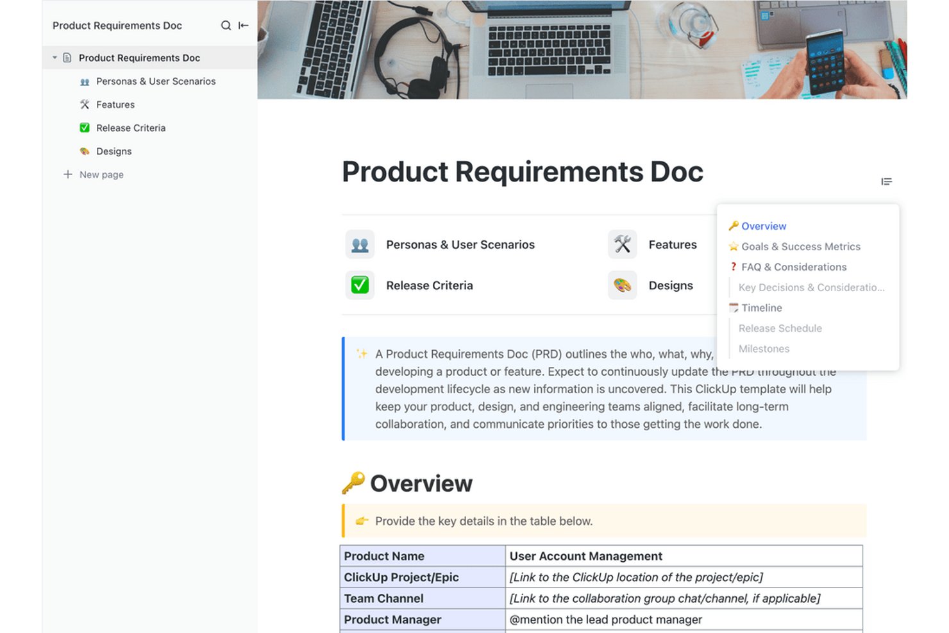
Task: Open the Features page in sidebar
Action: (x=115, y=105)
